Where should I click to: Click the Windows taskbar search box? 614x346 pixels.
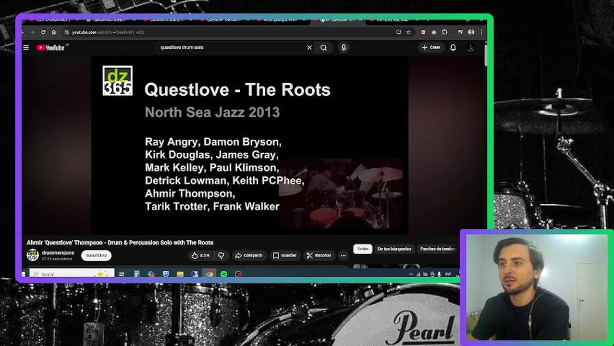pyautogui.click(x=72, y=274)
